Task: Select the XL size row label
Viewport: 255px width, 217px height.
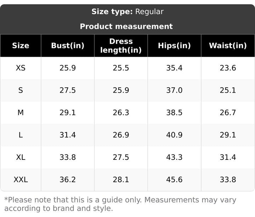Action: pos(21,157)
